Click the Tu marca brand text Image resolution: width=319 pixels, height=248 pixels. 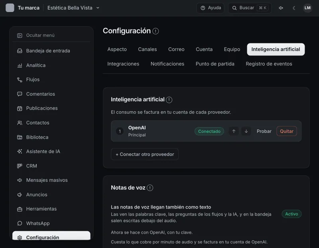click(28, 8)
